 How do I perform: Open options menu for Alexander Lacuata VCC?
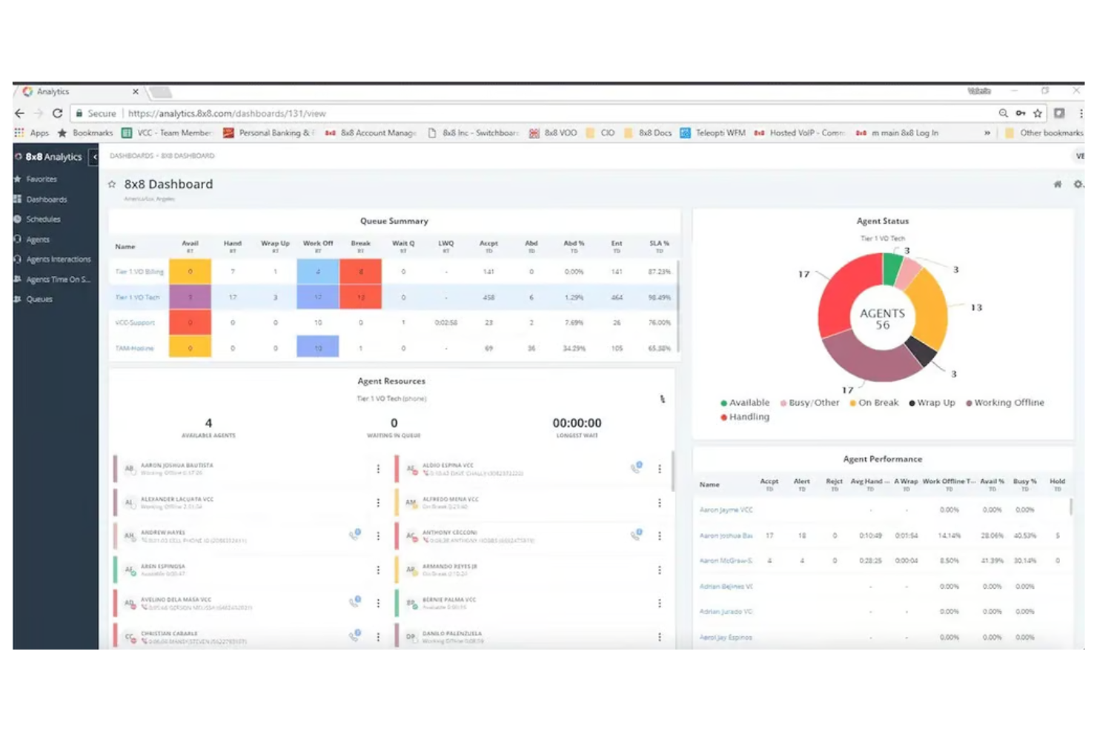(378, 503)
